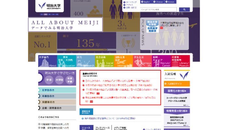Switch site language to Korean
The width and height of the screenshot is (228, 130).
[x=170, y=2]
